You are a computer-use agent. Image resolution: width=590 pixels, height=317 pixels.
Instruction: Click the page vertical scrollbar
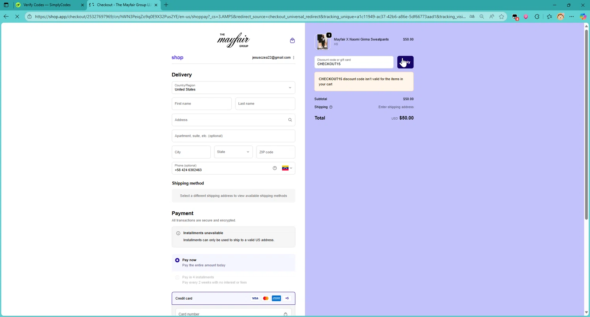pos(586,124)
